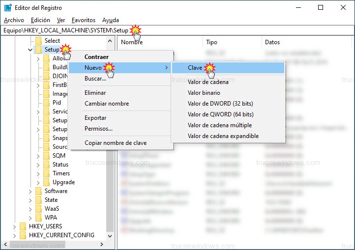Open the Nuevo submenu
Viewport: 355px width, 250px height.
[x=119, y=68]
